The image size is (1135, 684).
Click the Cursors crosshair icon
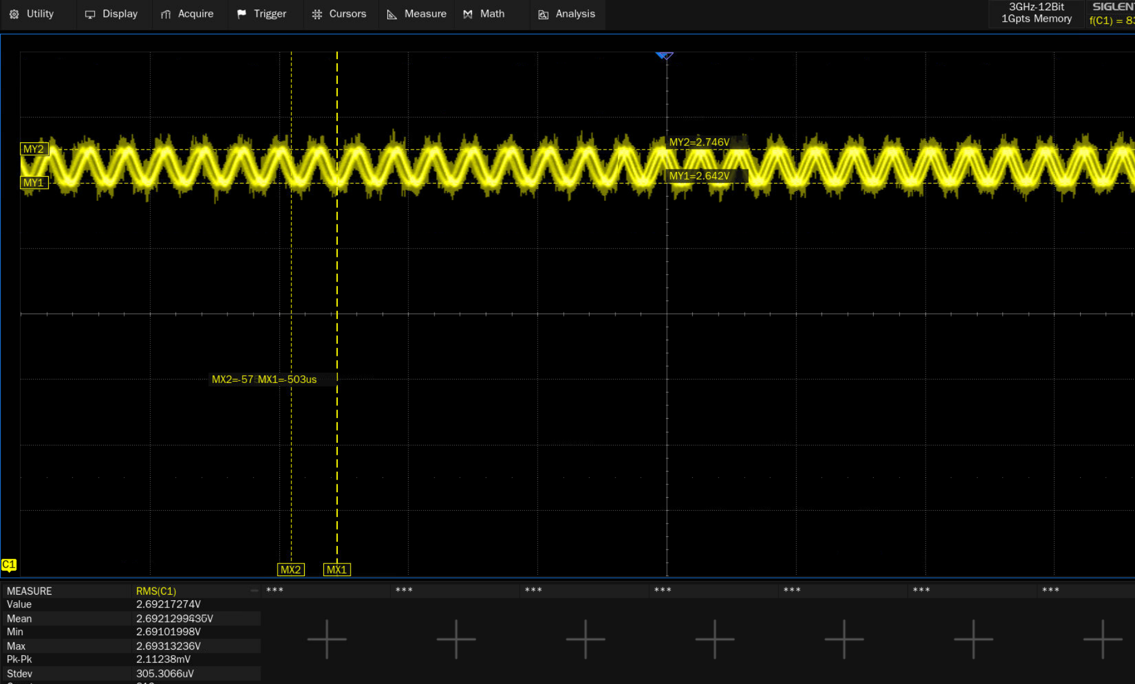click(x=317, y=14)
